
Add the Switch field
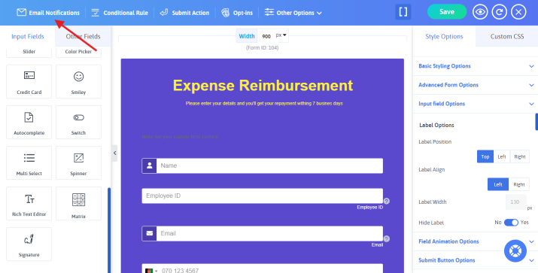78,122
